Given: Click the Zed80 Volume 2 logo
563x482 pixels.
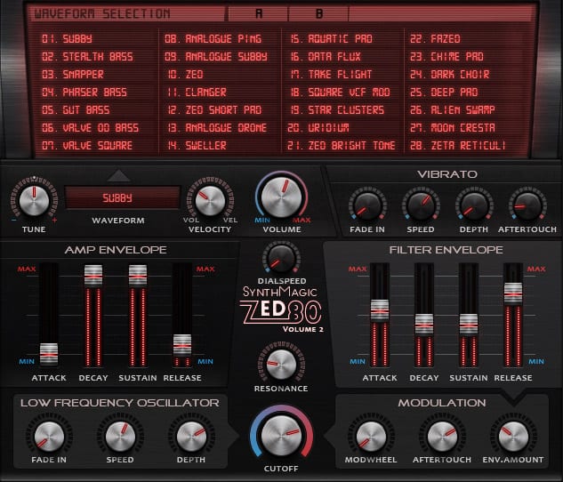Looking at the screenshot, I should click(281, 310).
